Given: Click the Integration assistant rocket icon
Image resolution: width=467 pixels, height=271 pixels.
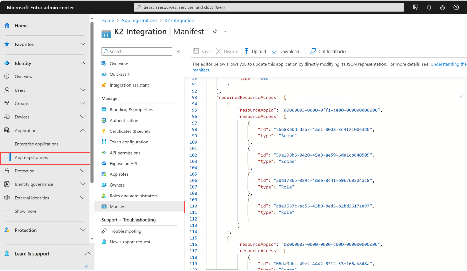Looking at the screenshot, I should (104, 85).
